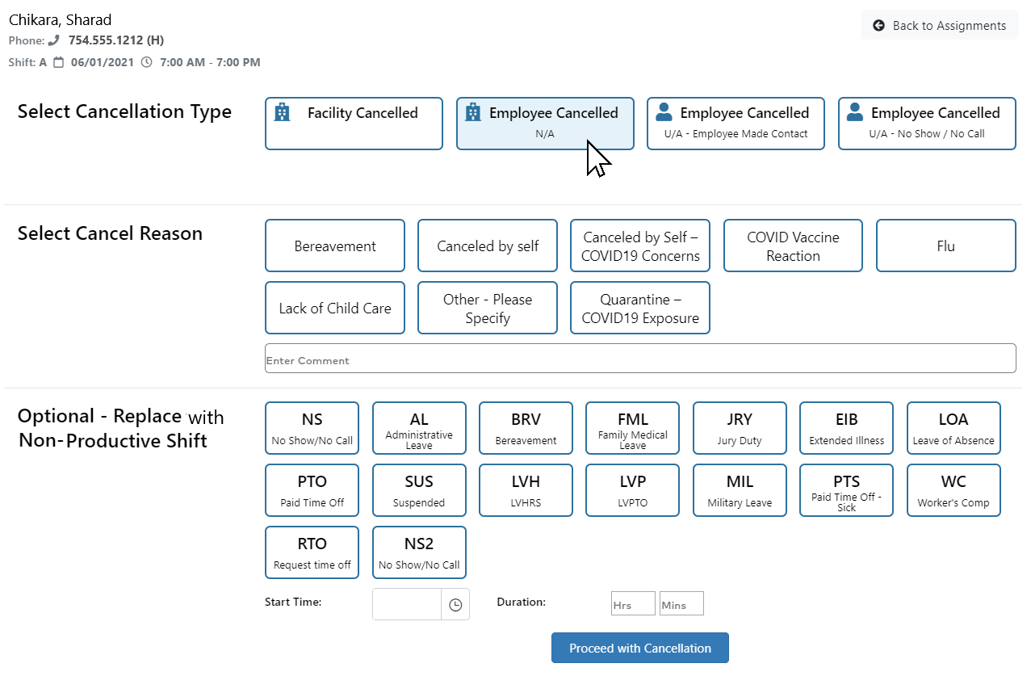Click Proceed with Cancellation

click(x=639, y=648)
